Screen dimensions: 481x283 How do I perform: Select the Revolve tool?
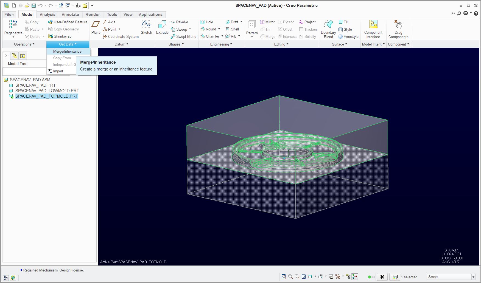(179, 22)
